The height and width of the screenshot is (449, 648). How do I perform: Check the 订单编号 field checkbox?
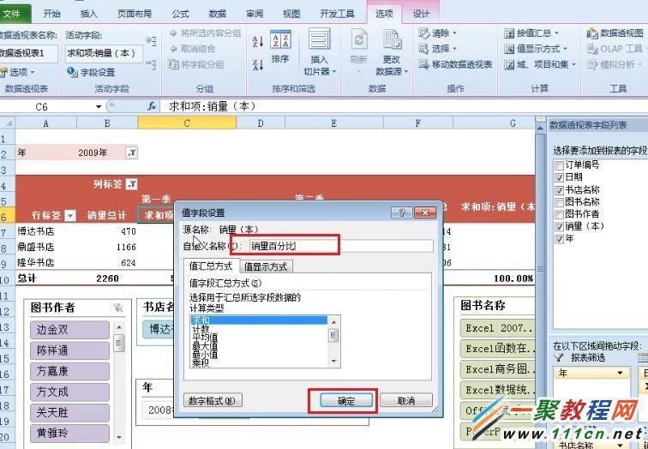(x=558, y=165)
